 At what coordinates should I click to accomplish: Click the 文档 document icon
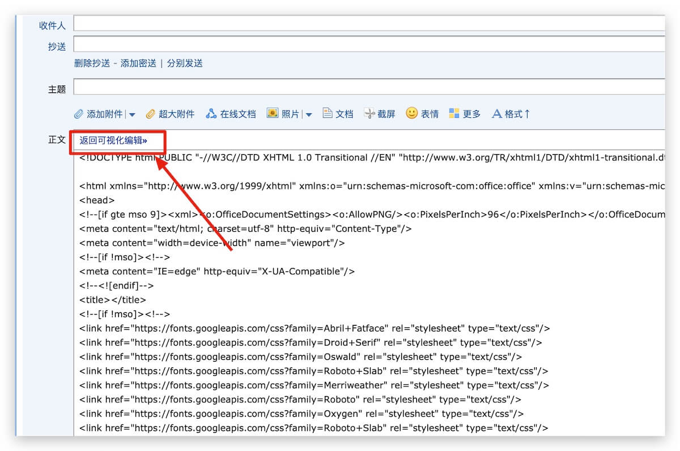point(328,113)
